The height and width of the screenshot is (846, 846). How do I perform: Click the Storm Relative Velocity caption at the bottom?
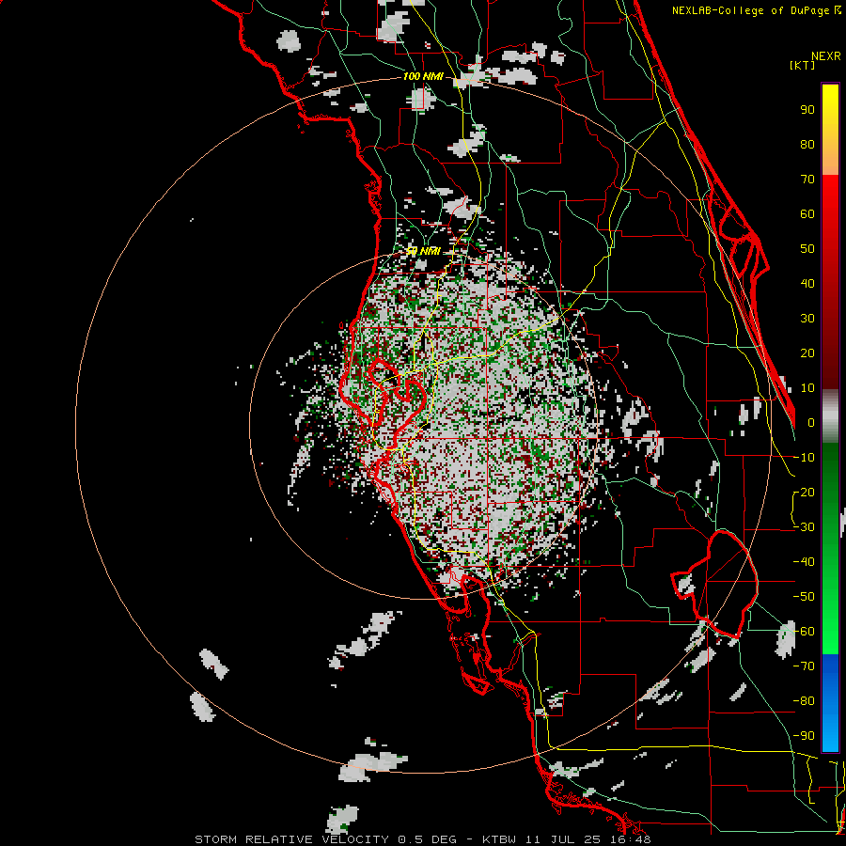click(422, 839)
